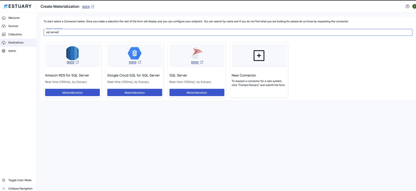Click the Estuary logo

coord(17,6)
